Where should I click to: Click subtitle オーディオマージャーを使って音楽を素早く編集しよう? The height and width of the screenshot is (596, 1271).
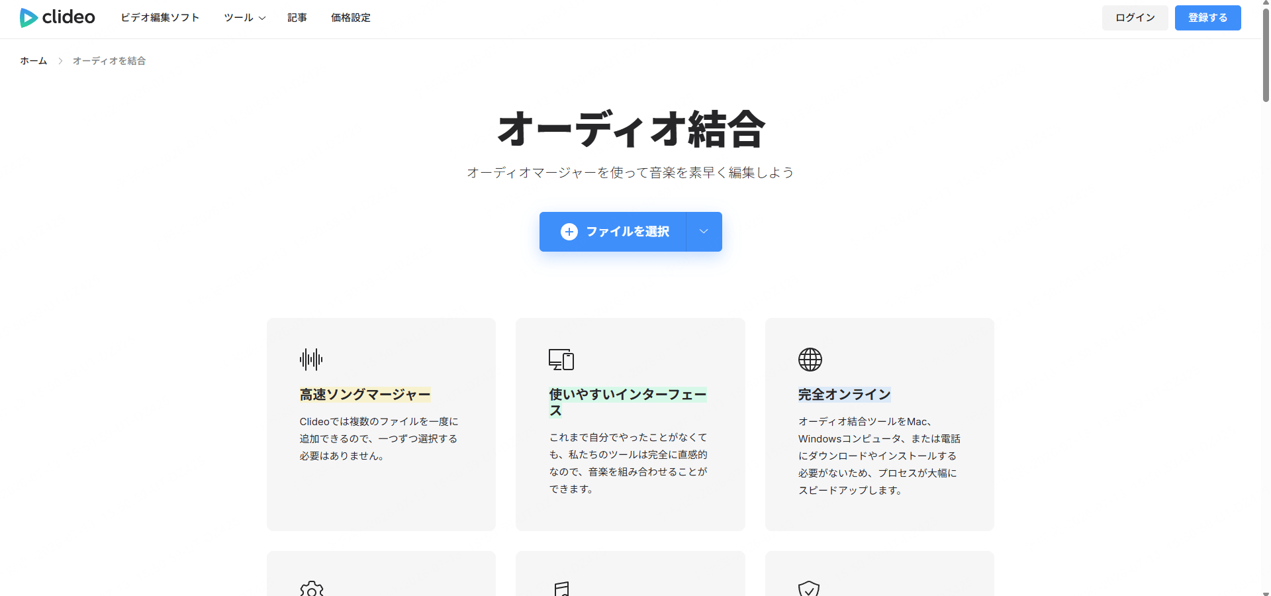pos(630,173)
